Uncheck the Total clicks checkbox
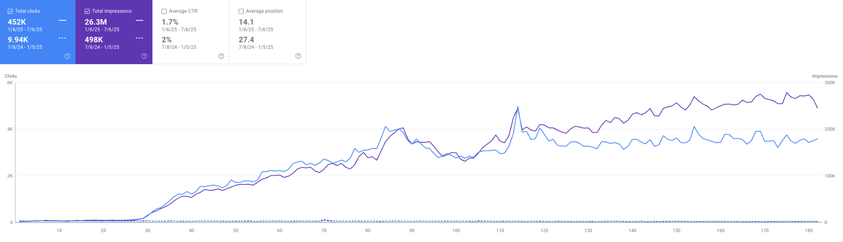The height and width of the screenshot is (242, 843). [10, 12]
